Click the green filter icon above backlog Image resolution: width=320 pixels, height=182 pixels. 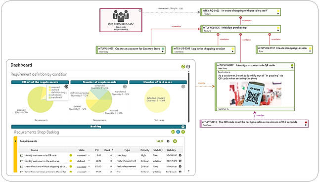(183, 132)
